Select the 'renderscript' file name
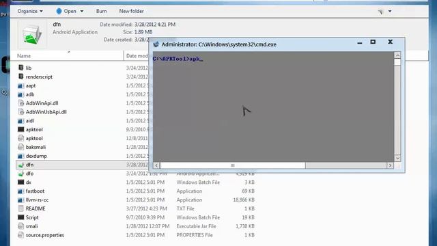The width and height of the screenshot is (437, 246). [39, 77]
